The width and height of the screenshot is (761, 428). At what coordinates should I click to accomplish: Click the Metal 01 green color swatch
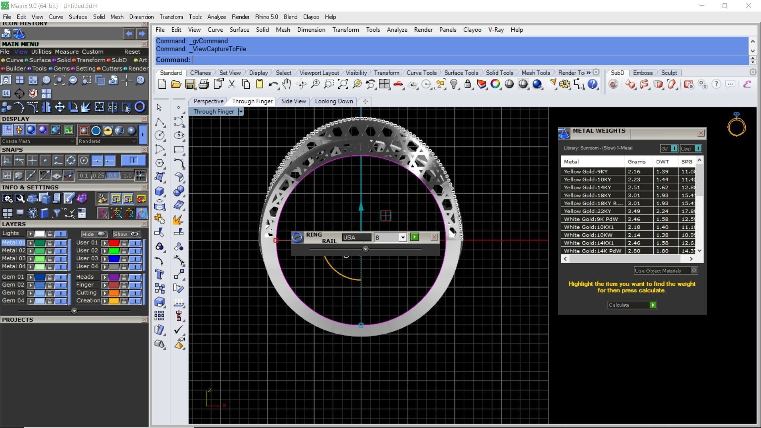click(x=40, y=243)
